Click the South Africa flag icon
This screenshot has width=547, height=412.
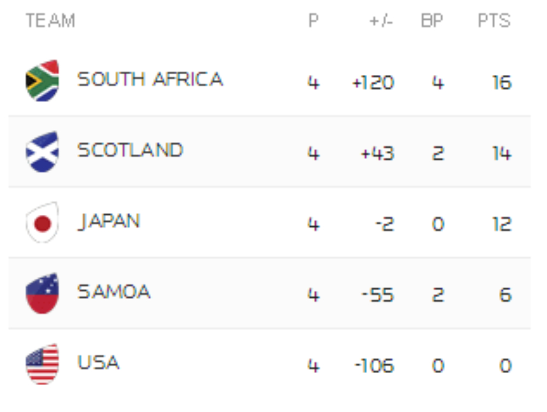click(x=42, y=81)
